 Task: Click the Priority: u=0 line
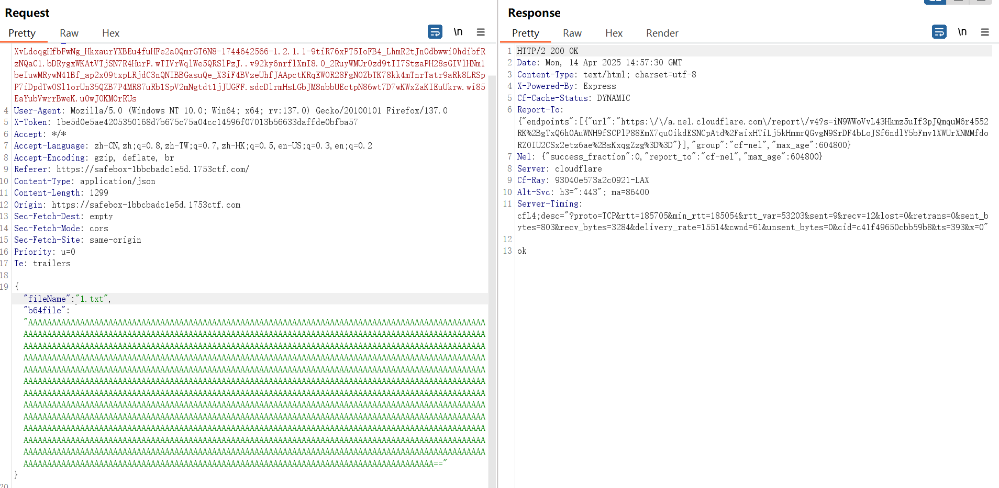coord(45,252)
